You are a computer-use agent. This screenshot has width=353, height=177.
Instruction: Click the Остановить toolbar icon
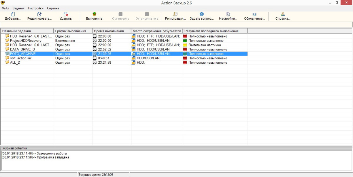click(121, 14)
